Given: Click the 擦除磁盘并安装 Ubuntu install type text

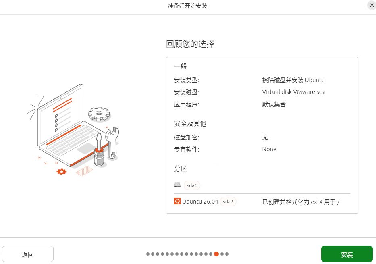Looking at the screenshot, I should pyautogui.click(x=293, y=80).
